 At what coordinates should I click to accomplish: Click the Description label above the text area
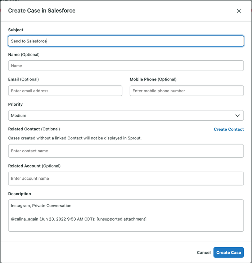(19, 194)
